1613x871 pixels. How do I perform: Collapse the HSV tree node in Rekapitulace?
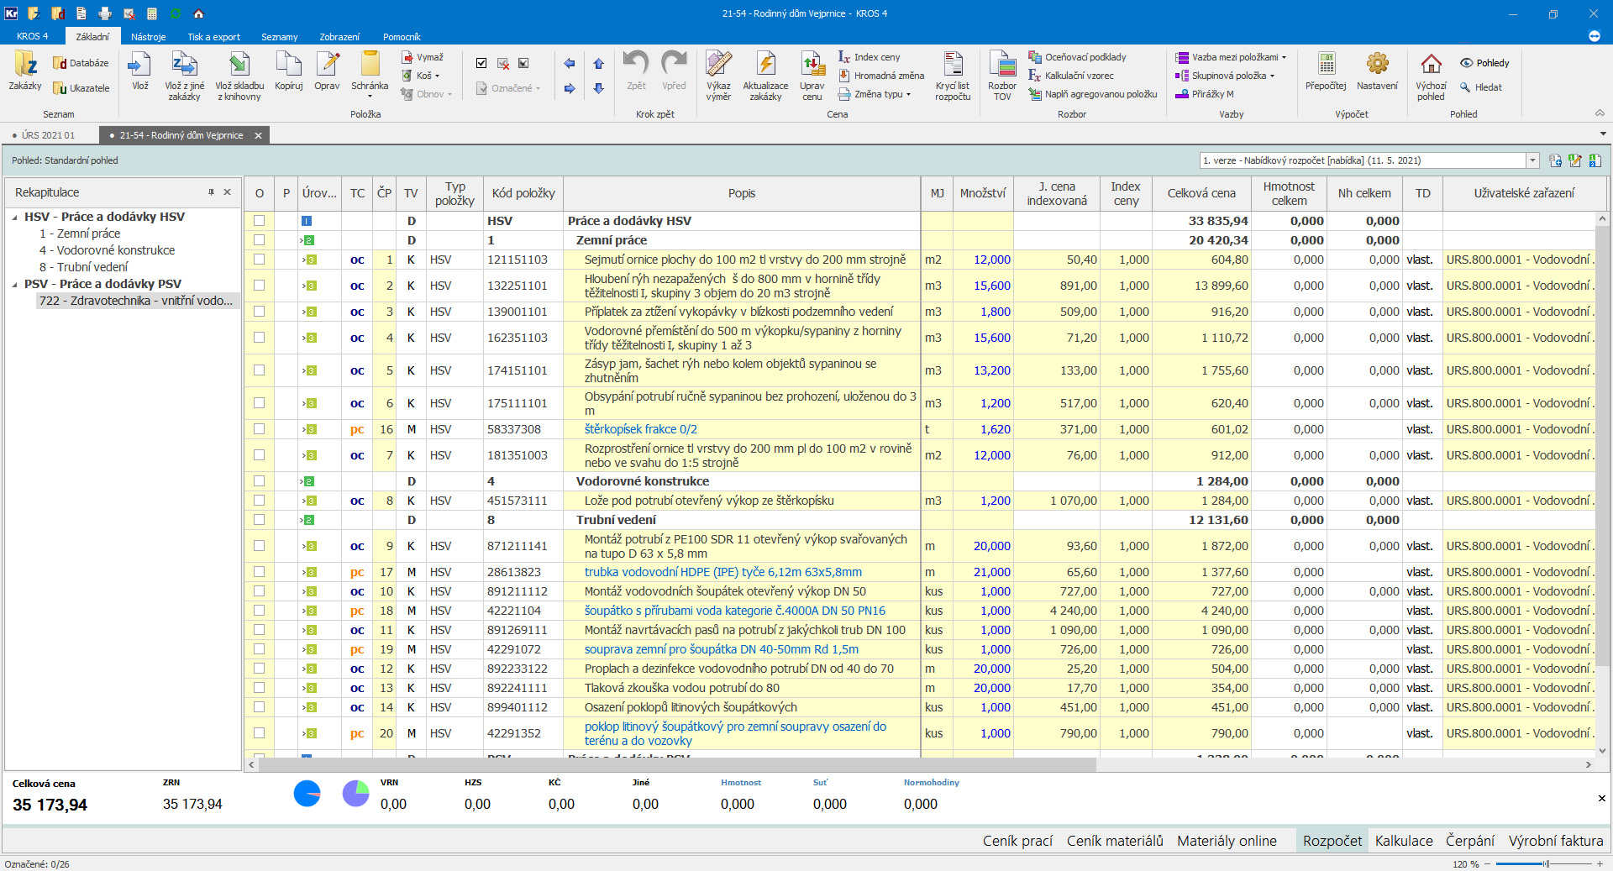click(15, 217)
